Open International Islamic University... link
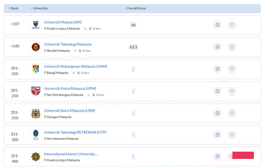Image resolution: width=263 pixels, height=168 pixels. (71, 154)
